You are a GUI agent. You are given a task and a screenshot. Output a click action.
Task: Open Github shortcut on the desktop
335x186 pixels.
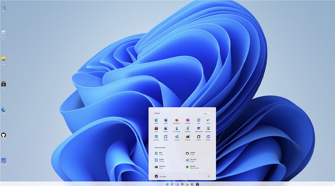[3, 136]
